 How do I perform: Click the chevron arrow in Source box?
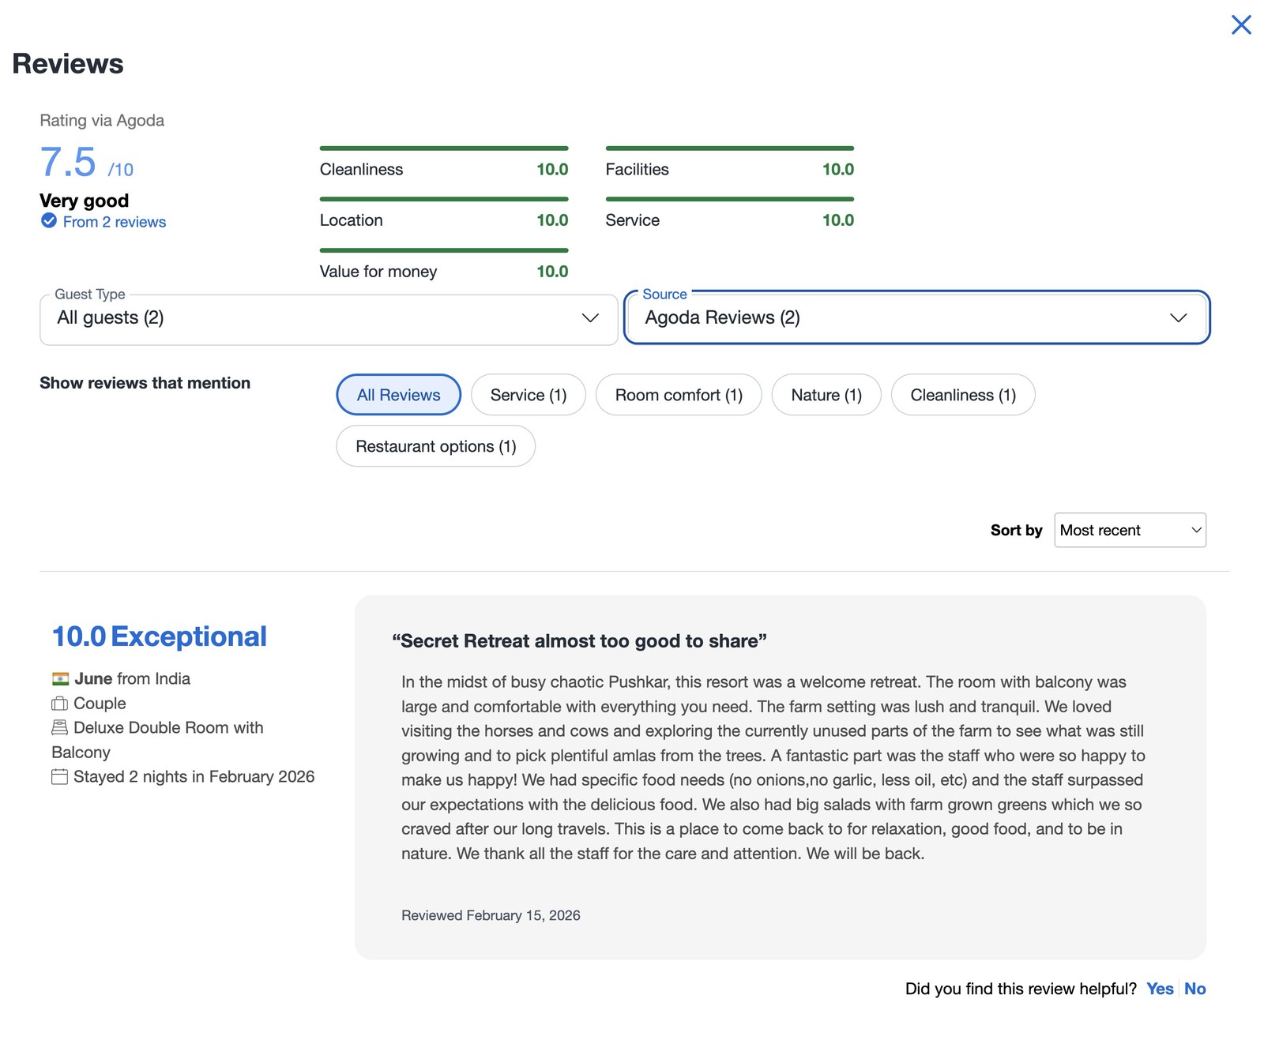[x=1178, y=317]
